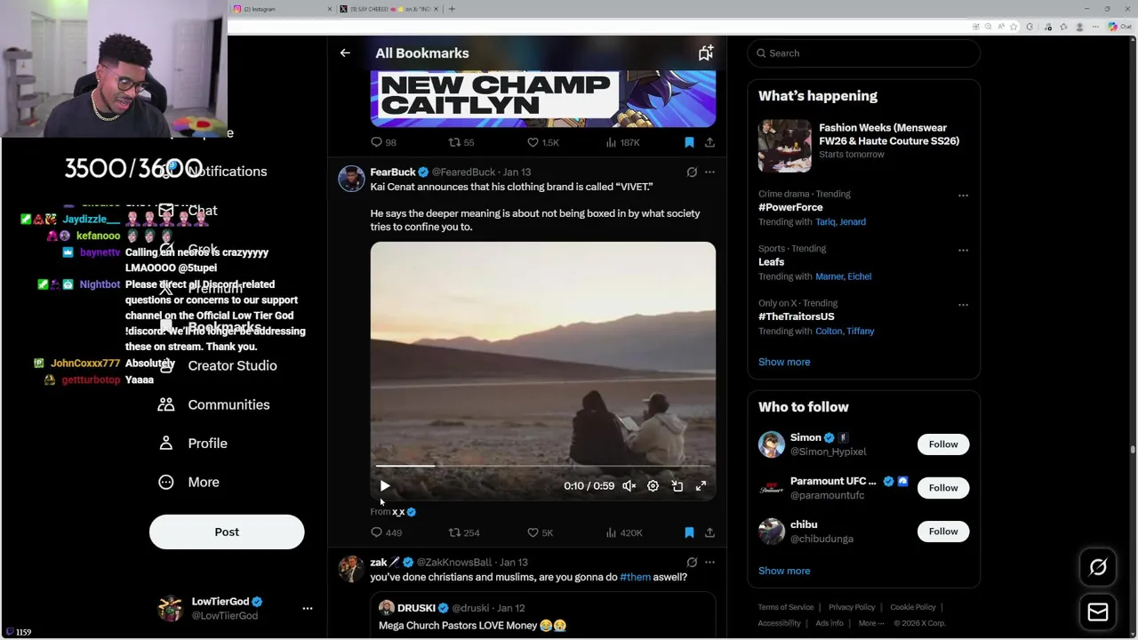Open Creator Studio in sidebar

coord(218,365)
